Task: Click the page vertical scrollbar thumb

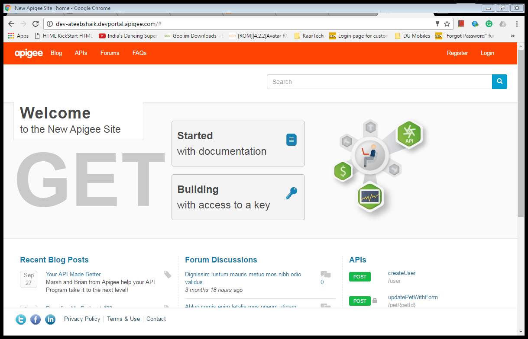Action: pos(521,133)
